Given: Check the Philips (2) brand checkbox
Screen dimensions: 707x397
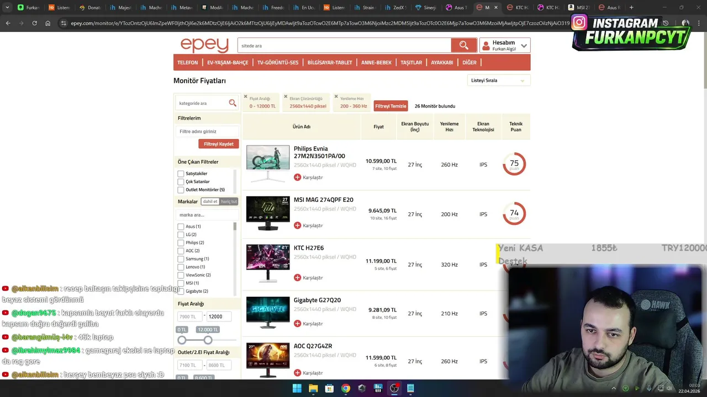Looking at the screenshot, I should click(181, 243).
